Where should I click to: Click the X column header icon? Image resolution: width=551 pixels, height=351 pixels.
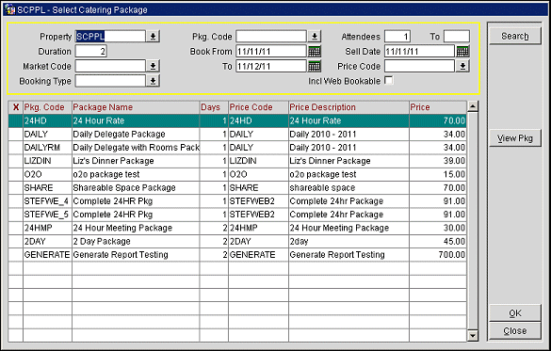16,107
